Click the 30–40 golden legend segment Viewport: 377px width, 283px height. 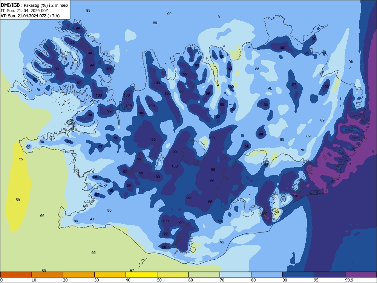[x=110, y=275]
